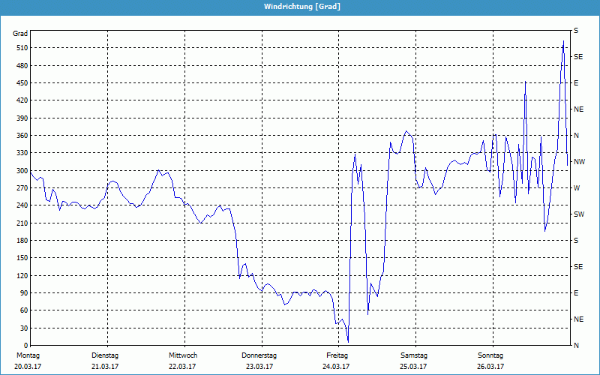
Task: Click the highest peak of the blue line
Action: [563, 41]
